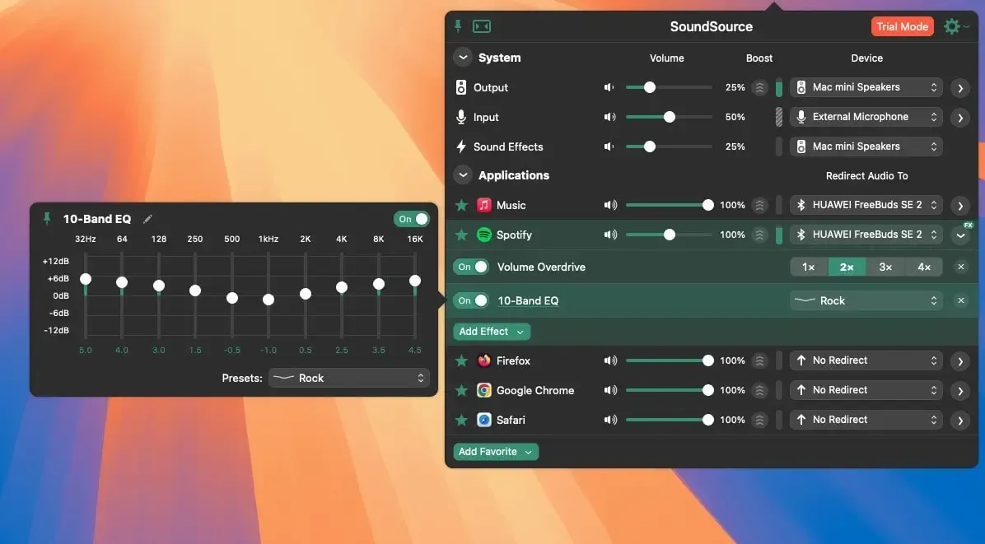The image size is (985, 544).
Task: Select 4x overdrive level
Action: click(923, 267)
